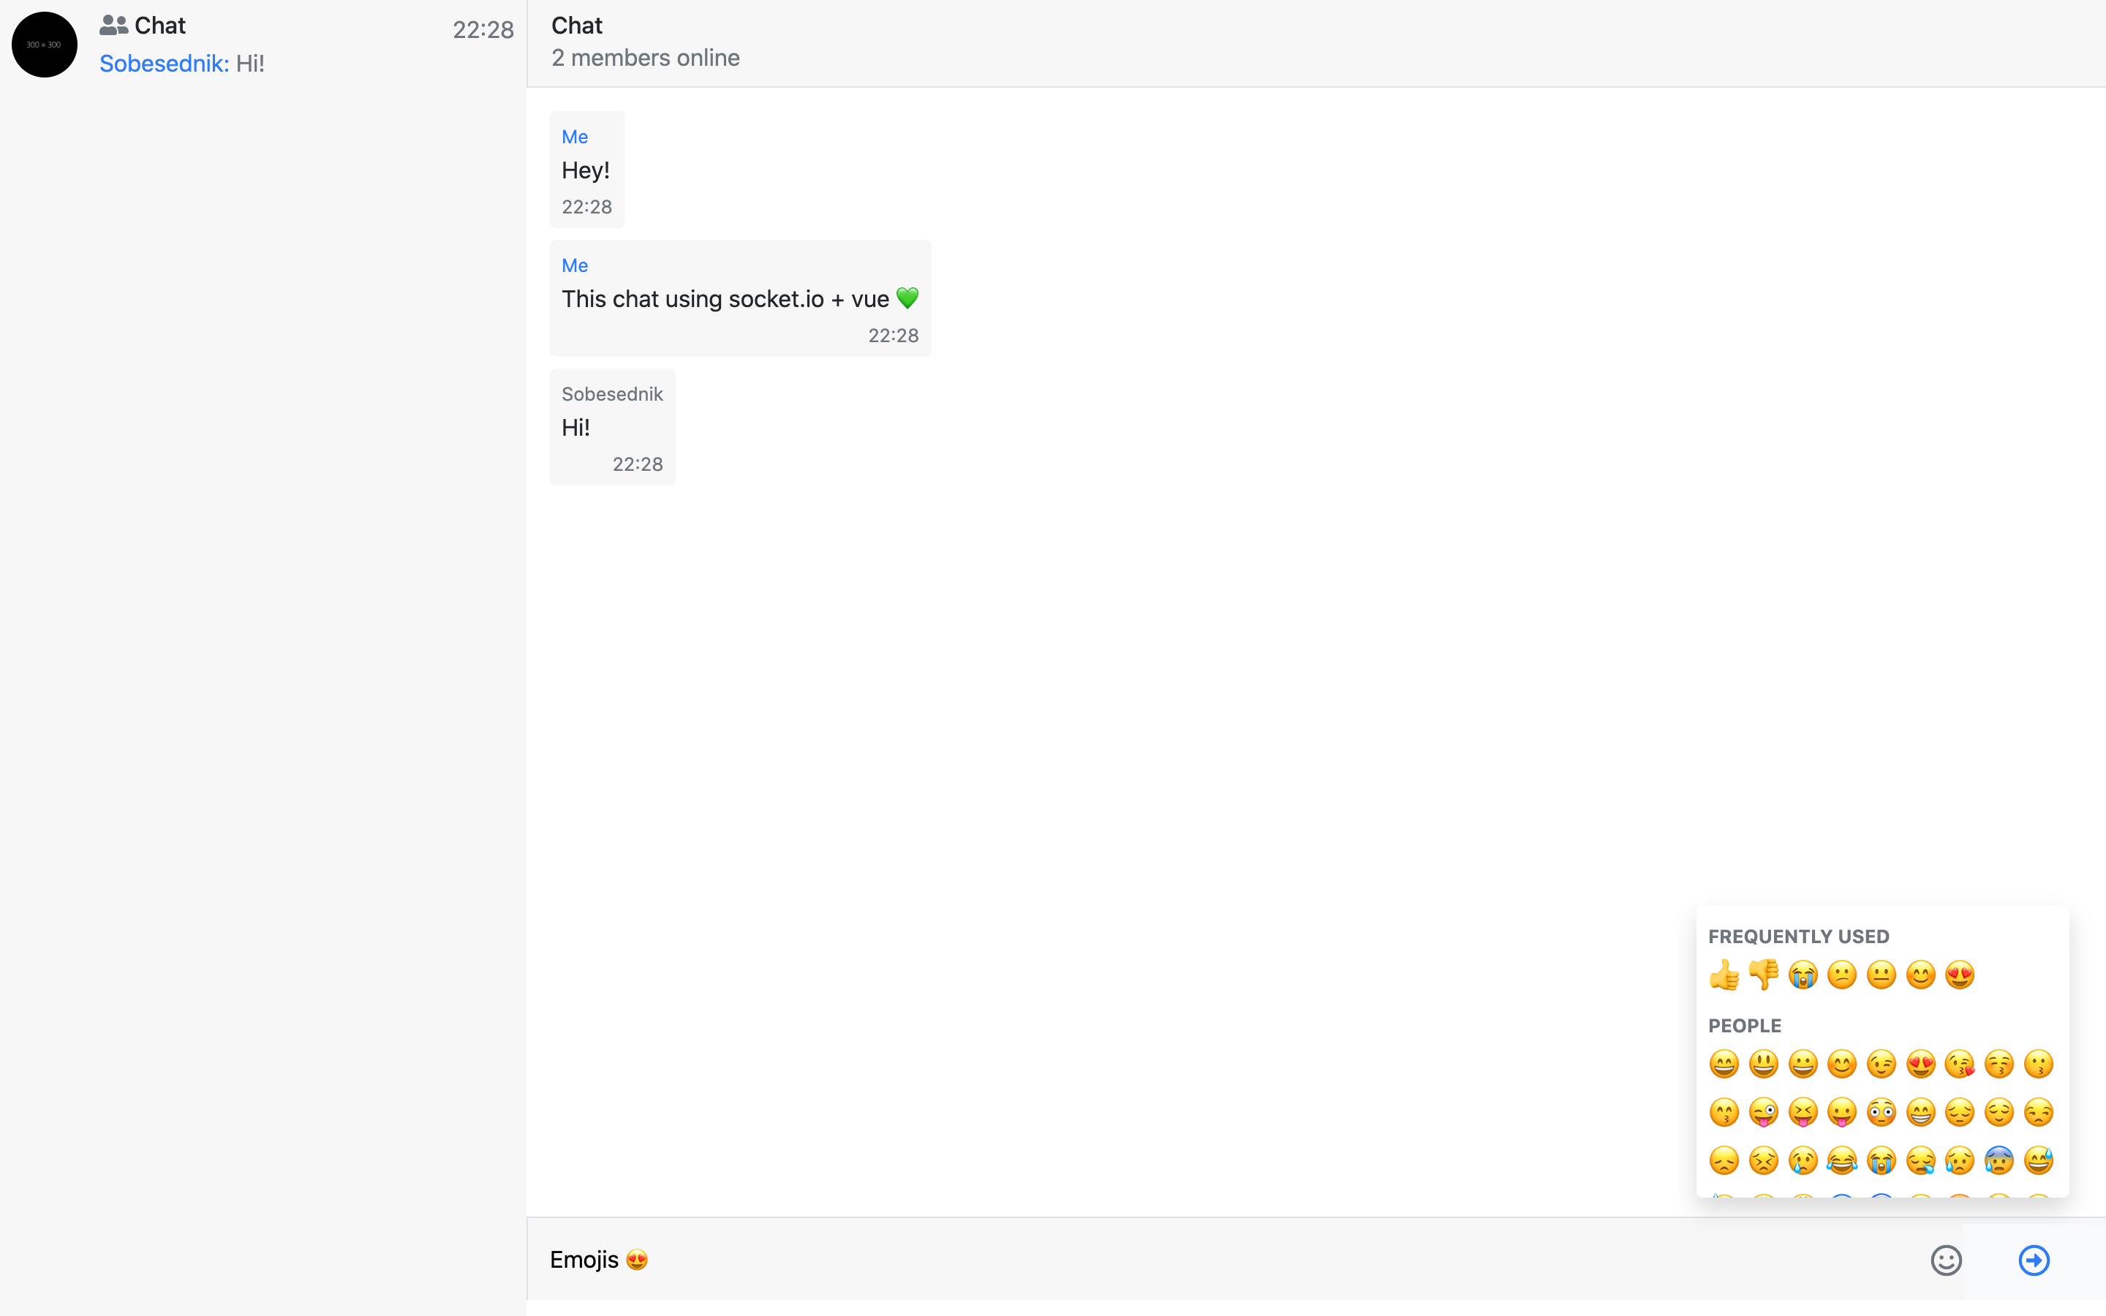Click the 2 members online status text

coord(645,58)
